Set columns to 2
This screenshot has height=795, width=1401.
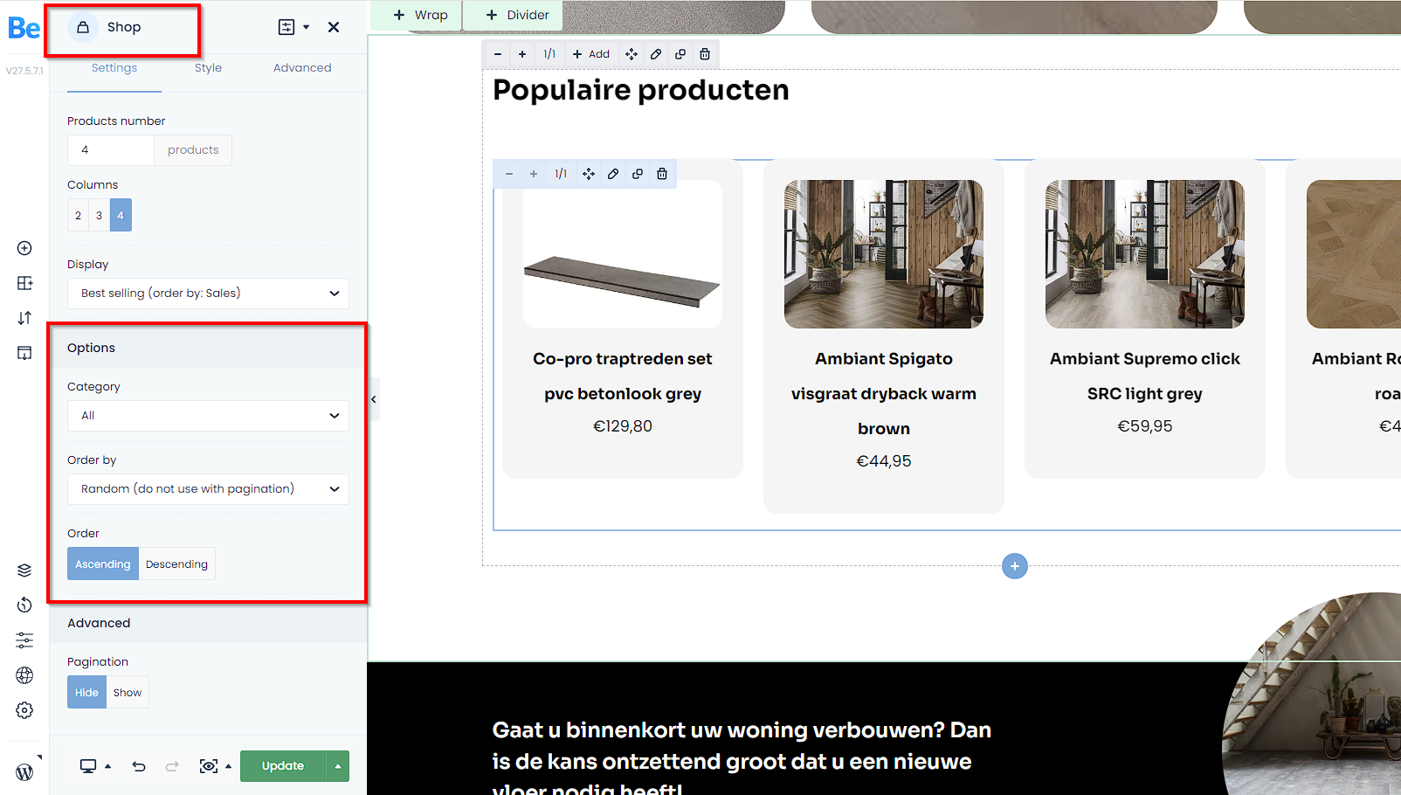78,215
